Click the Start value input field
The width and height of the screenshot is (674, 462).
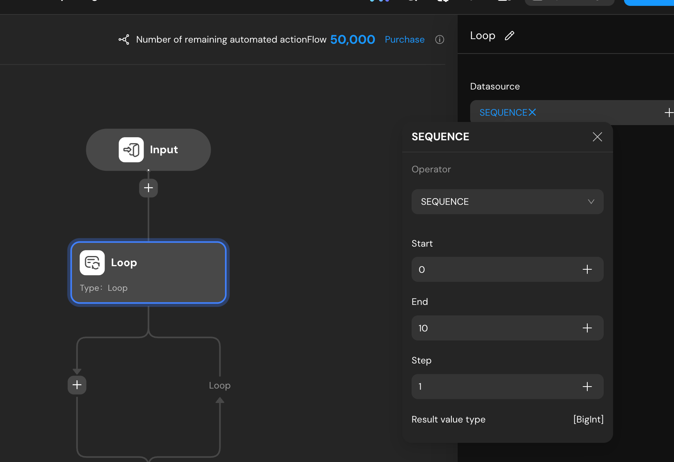(492, 270)
